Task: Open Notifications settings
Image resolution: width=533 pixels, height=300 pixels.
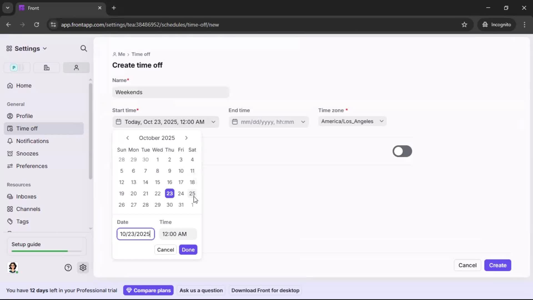Action: 32,141
